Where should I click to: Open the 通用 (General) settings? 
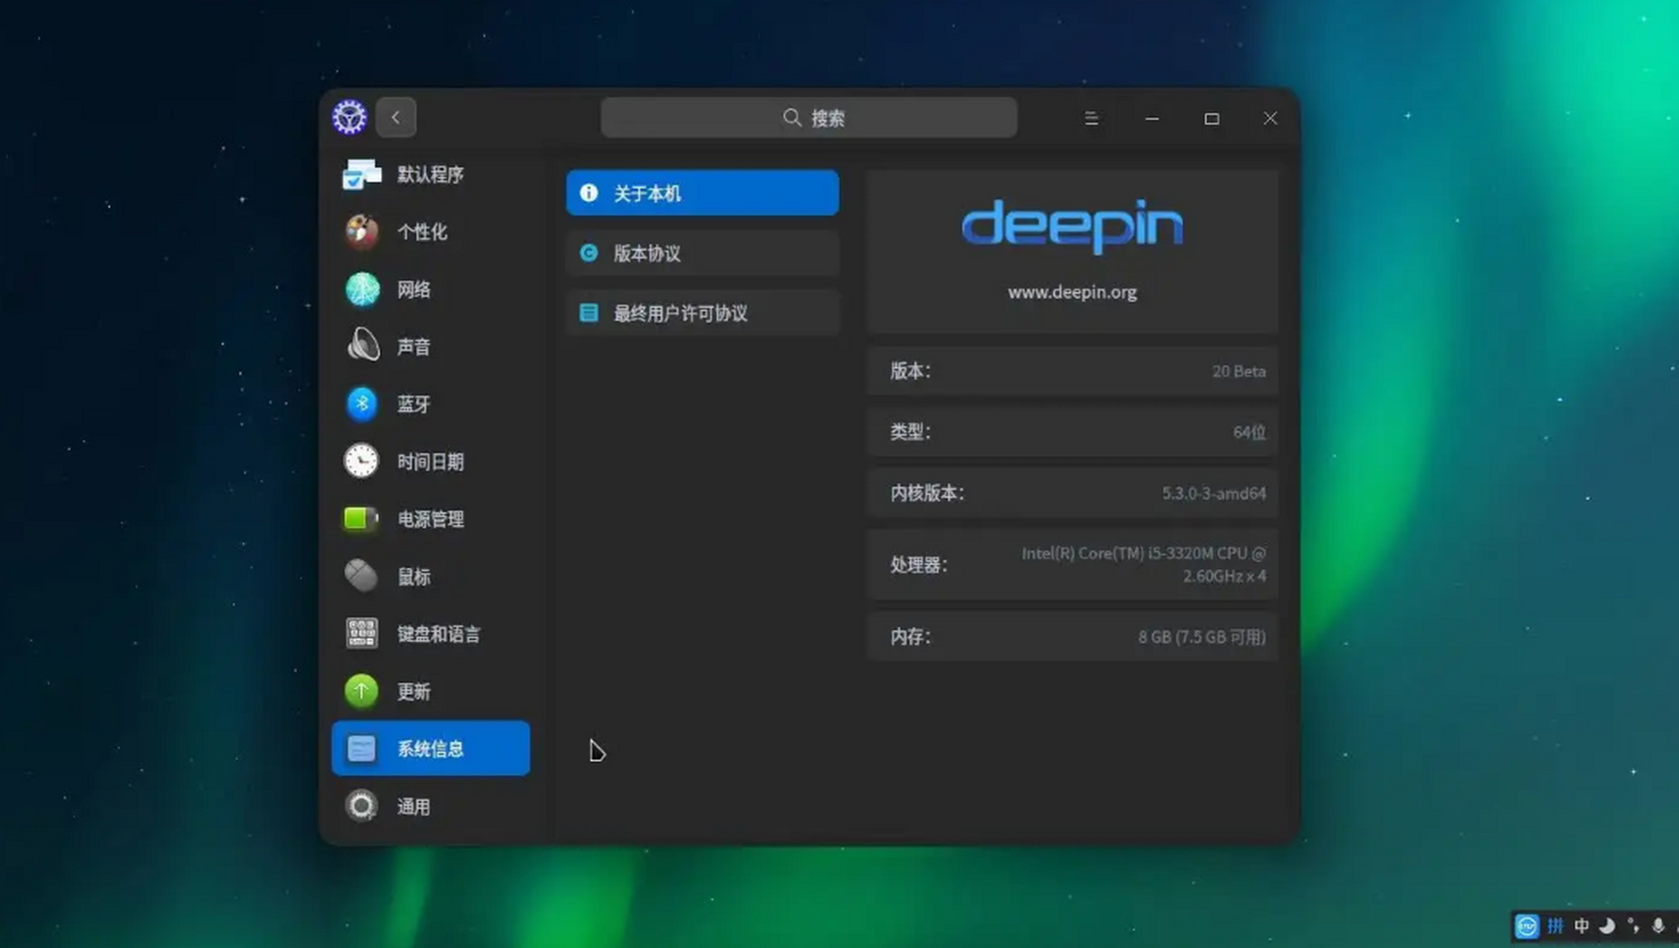(431, 807)
